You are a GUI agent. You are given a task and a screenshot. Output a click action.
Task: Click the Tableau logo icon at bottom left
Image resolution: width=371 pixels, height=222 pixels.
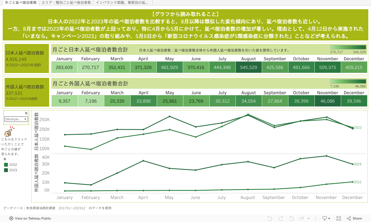coord(11,218)
